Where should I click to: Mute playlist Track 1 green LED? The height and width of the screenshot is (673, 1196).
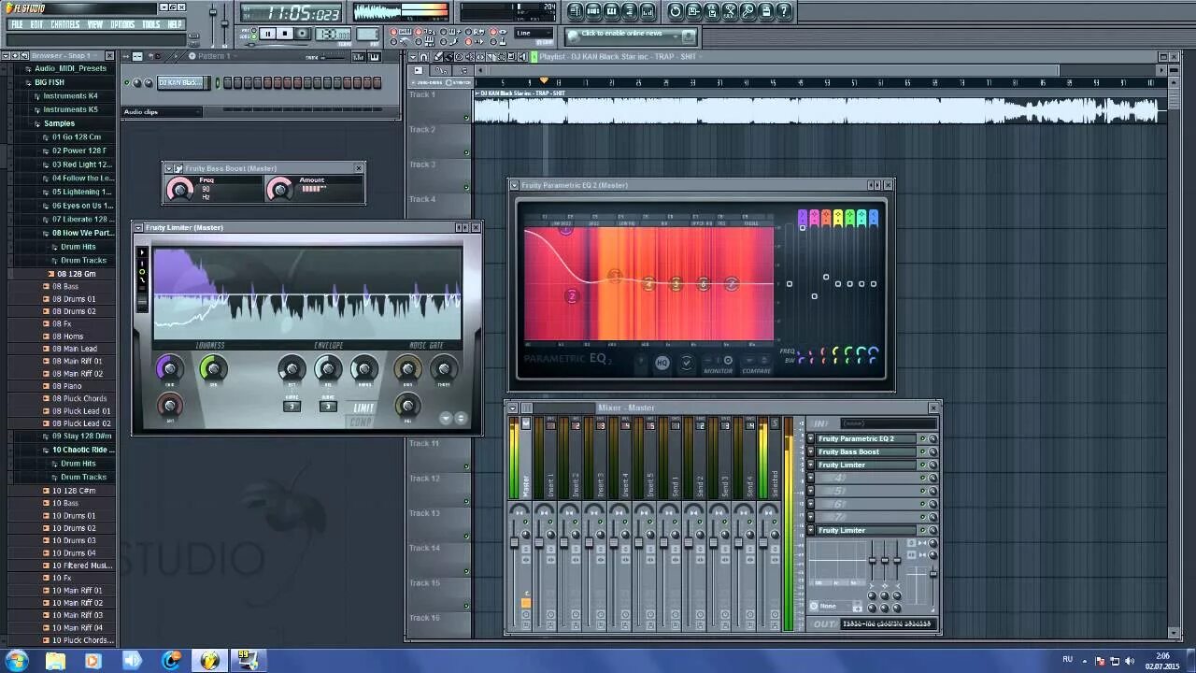click(x=466, y=118)
